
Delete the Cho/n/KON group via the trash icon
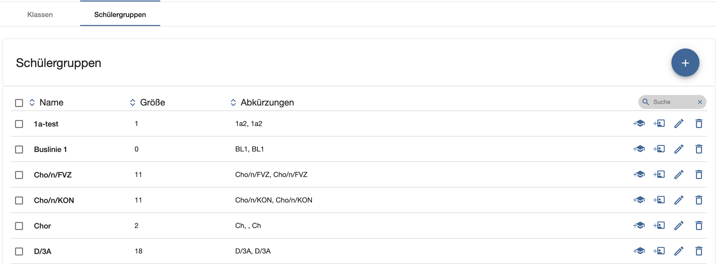pos(699,200)
